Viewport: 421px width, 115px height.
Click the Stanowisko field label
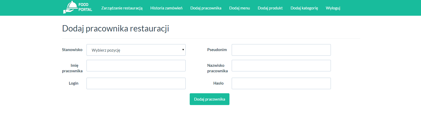click(x=72, y=50)
